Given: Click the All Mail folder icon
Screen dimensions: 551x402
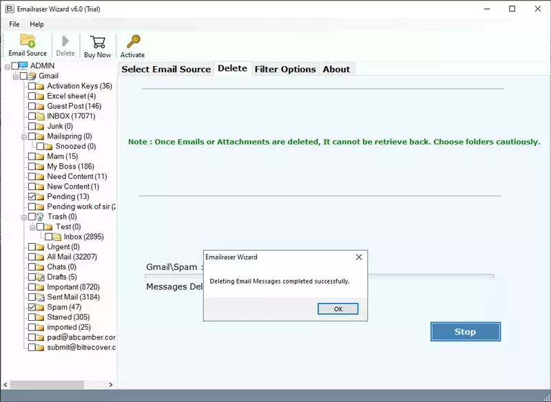Looking at the screenshot, I should point(40,257).
